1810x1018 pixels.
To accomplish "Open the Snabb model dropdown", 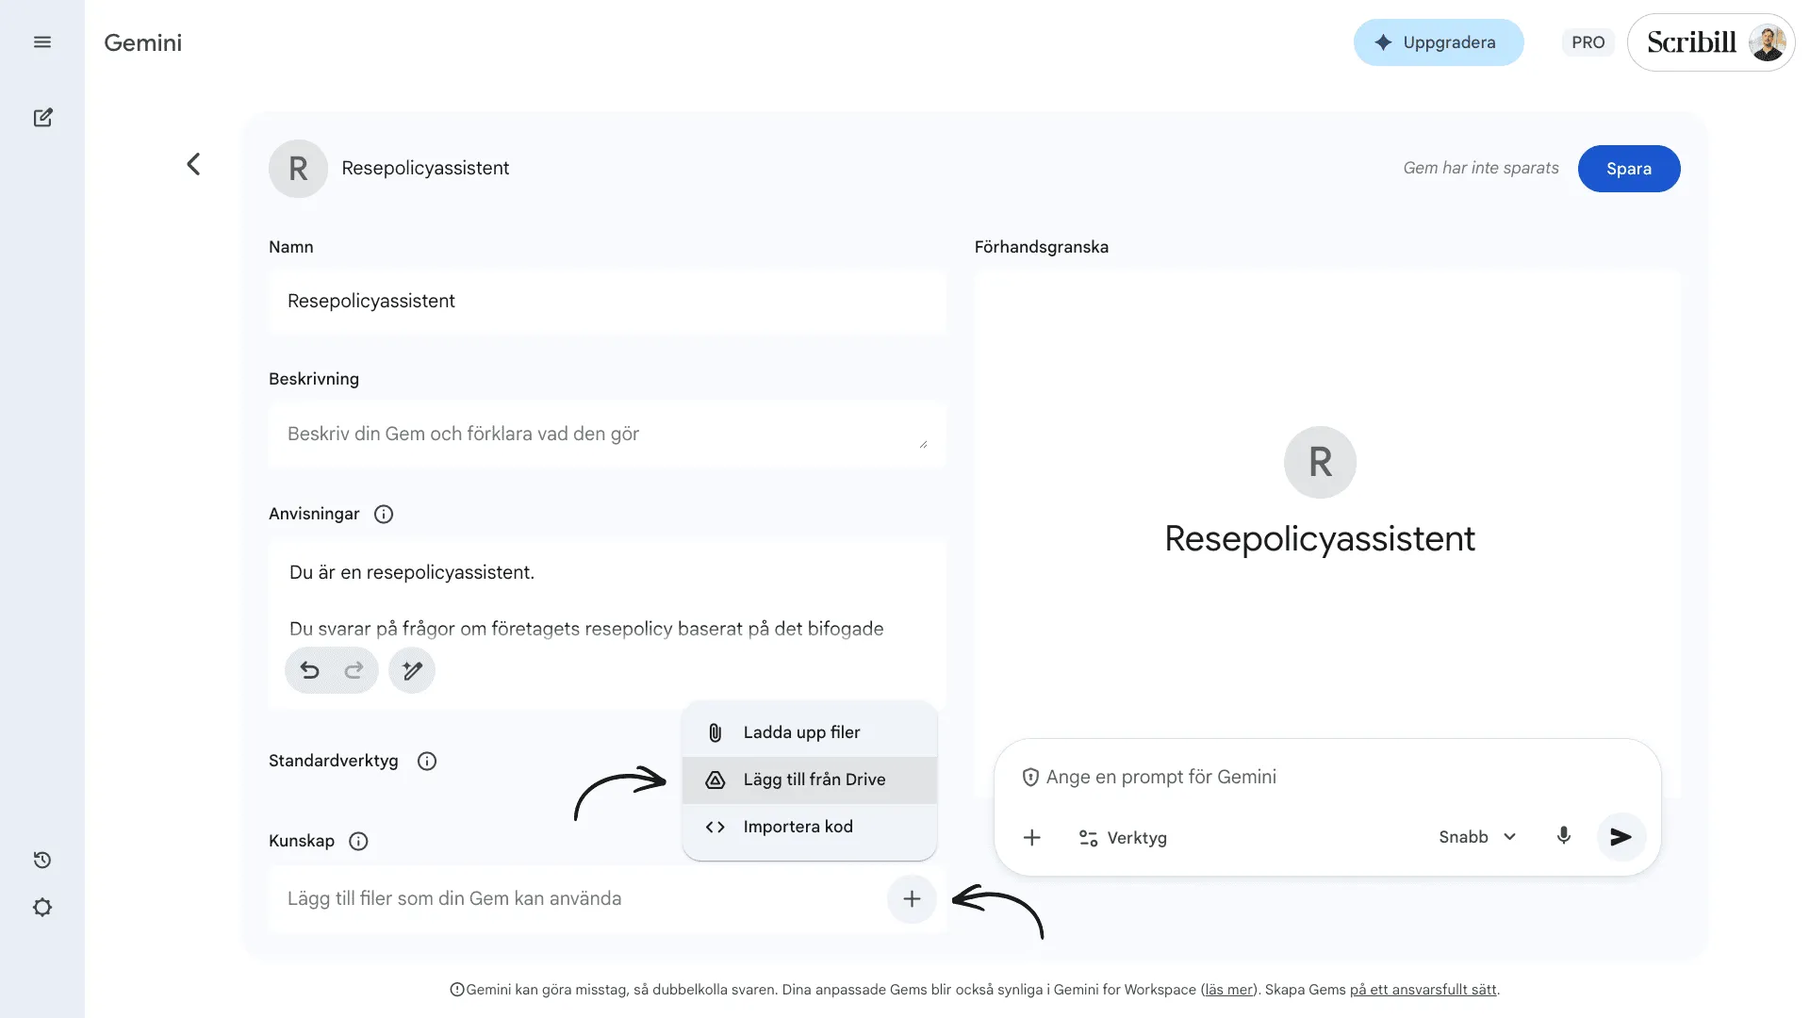I will pos(1477,837).
